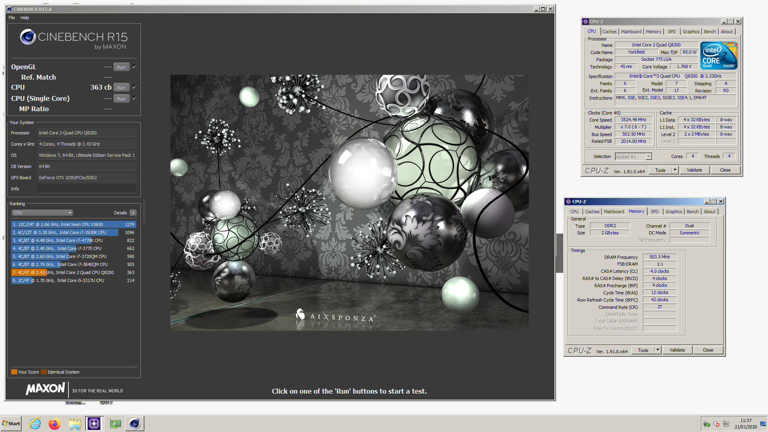Select Bench tab in lower CPU-Z window

click(692, 212)
